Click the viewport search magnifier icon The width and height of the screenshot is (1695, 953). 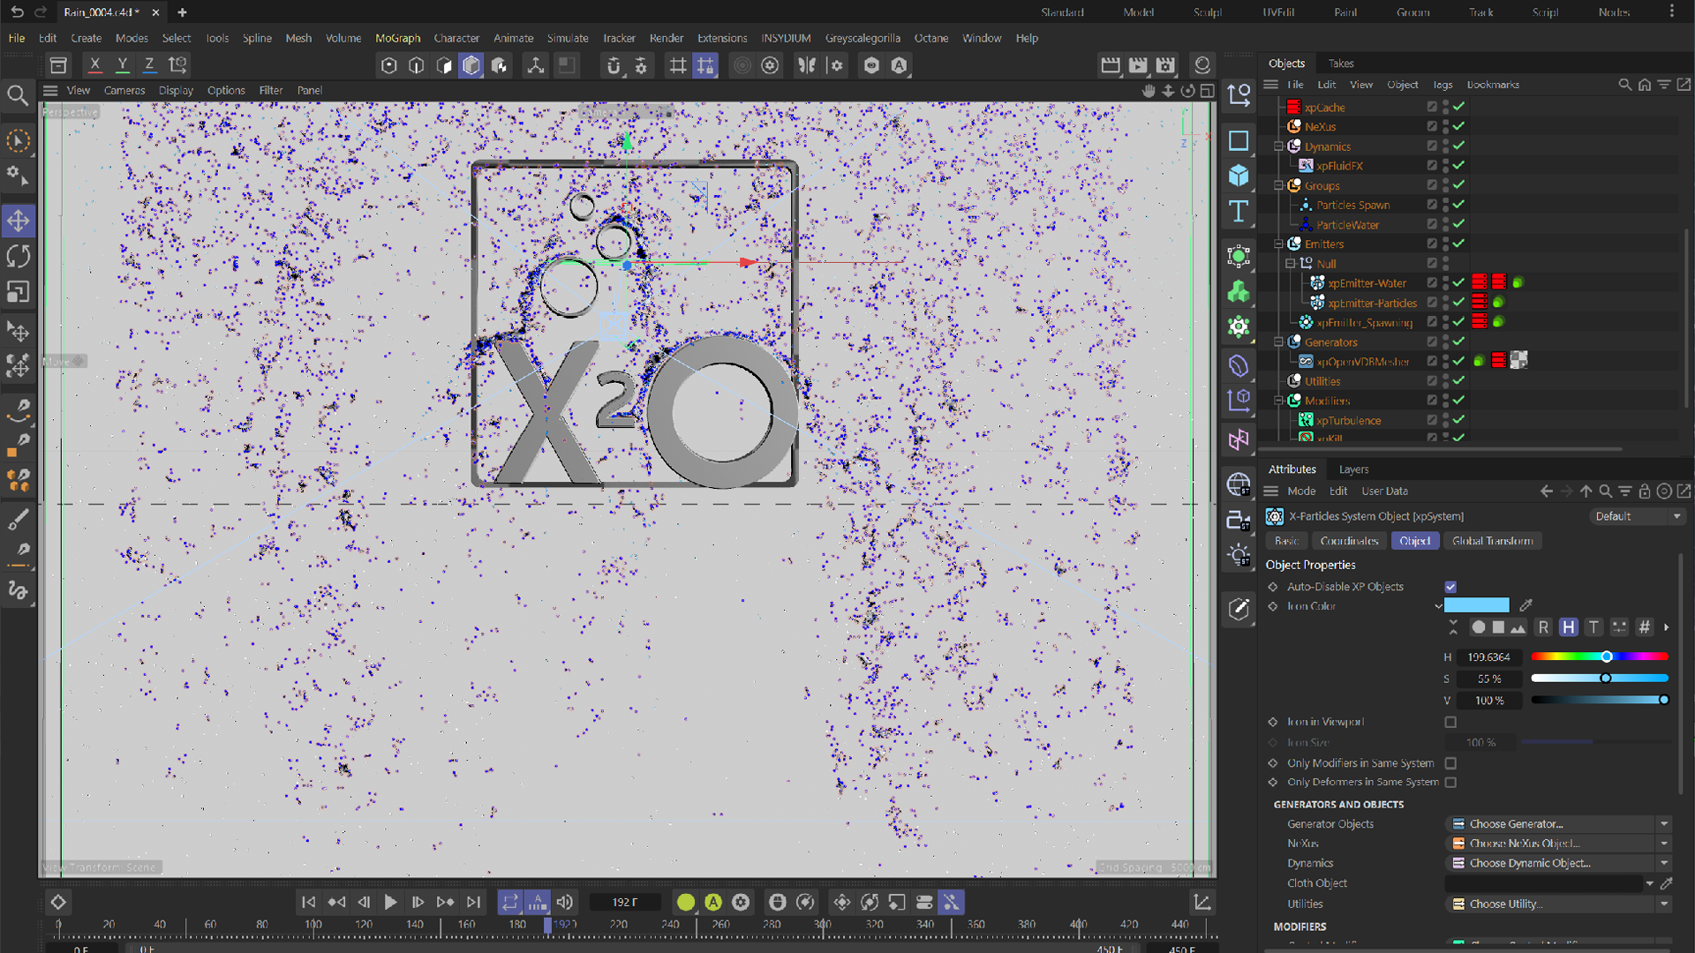[18, 95]
